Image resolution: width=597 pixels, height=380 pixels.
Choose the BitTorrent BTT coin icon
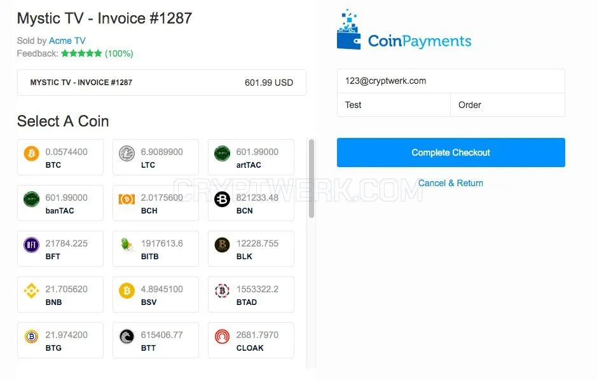pyautogui.click(x=127, y=337)
